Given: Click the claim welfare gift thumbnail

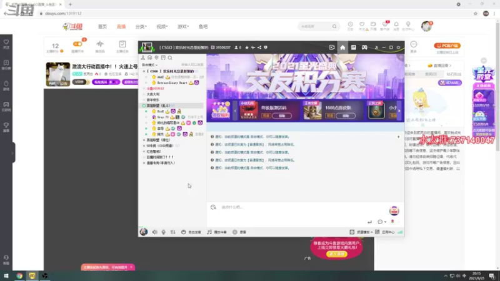Looking at the screenshot, I should [x=221, y=111].
